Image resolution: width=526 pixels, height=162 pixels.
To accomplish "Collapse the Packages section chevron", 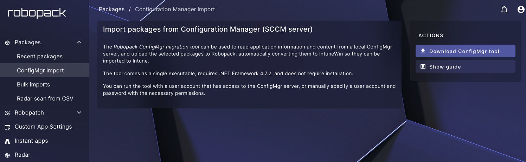I will tap(79, 42).
